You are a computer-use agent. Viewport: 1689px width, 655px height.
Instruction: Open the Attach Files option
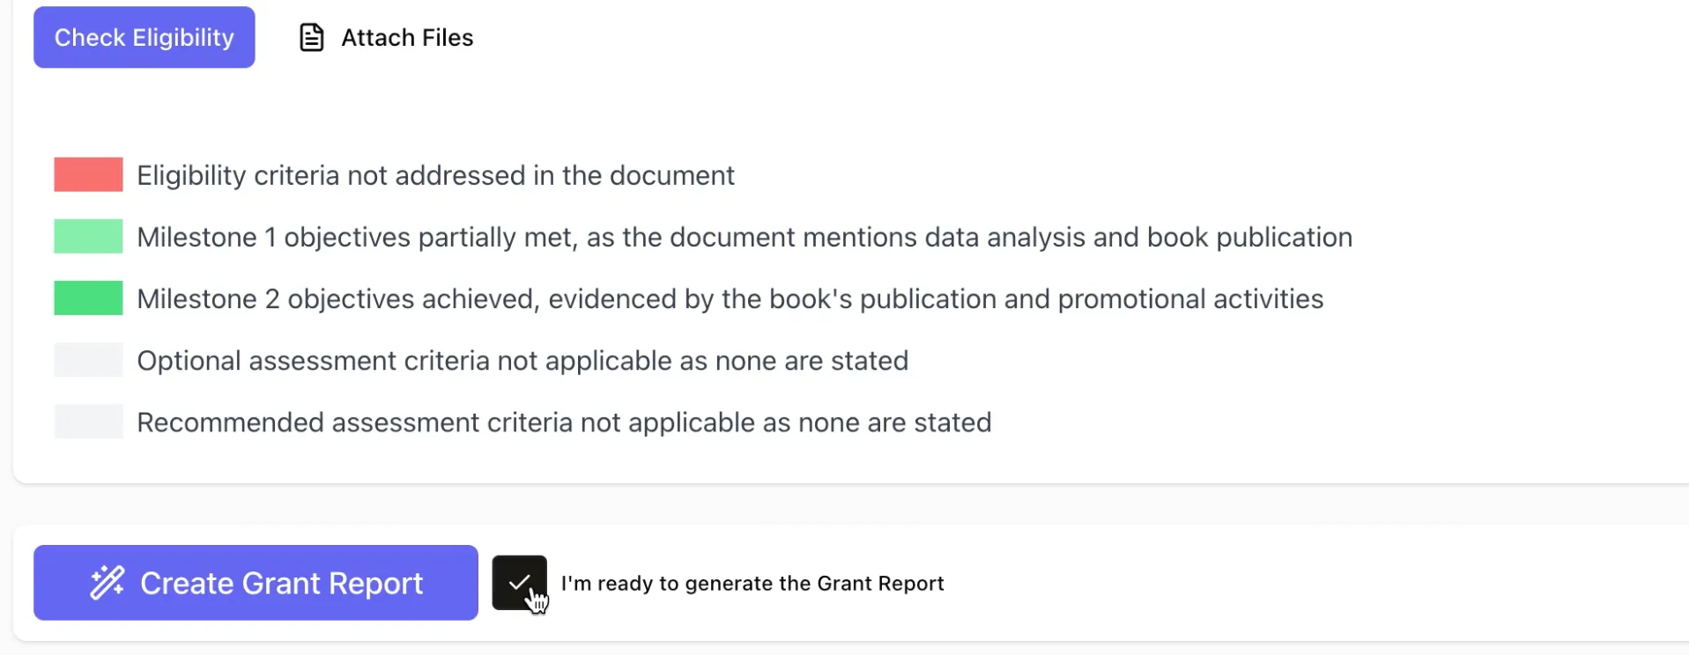[x=387, y=38]
